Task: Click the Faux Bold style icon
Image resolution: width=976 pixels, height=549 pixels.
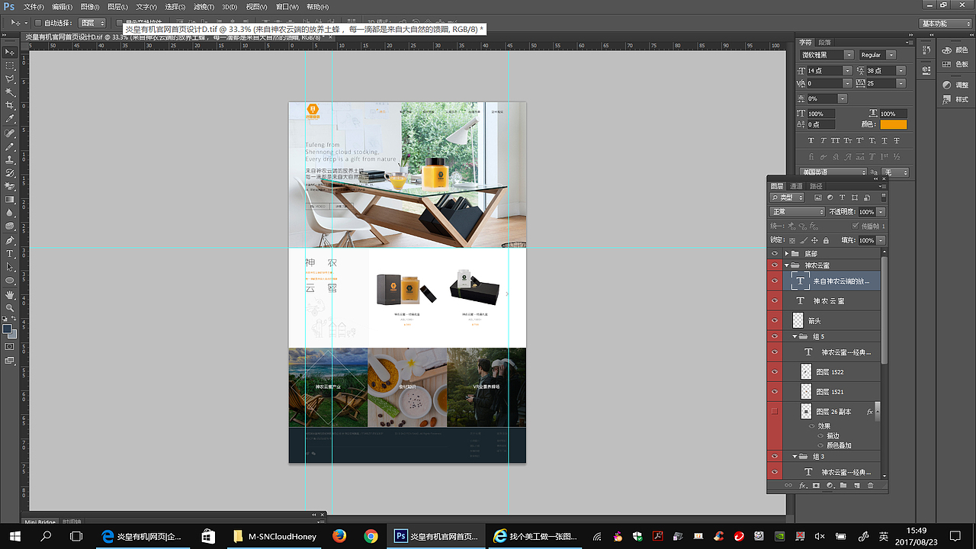Action: tap(811, 140)
